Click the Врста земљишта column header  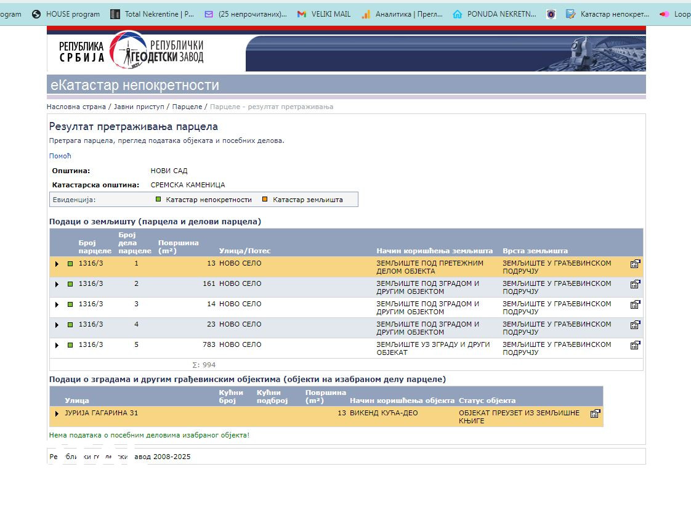535,251
